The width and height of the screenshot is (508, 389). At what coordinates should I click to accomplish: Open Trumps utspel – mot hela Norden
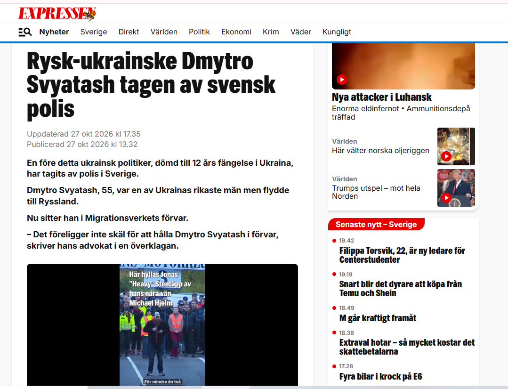tap(376, 192)
